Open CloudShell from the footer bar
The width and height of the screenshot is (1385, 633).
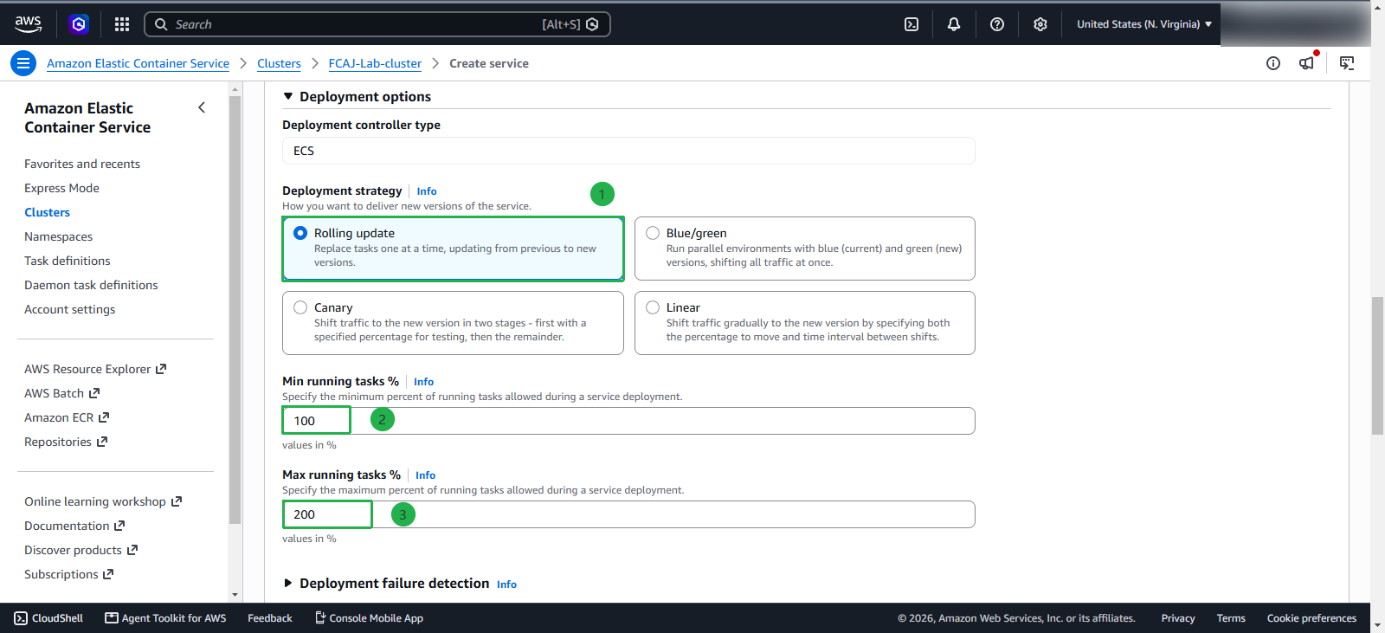click(49, 618)
